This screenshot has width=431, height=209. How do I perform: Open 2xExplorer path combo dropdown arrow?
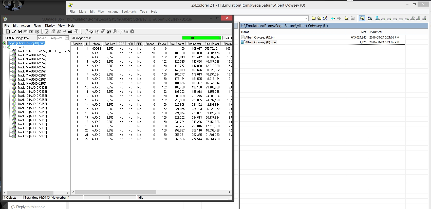(x=306, y=18)
